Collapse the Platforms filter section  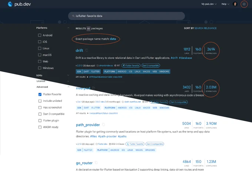coord(68,28)
